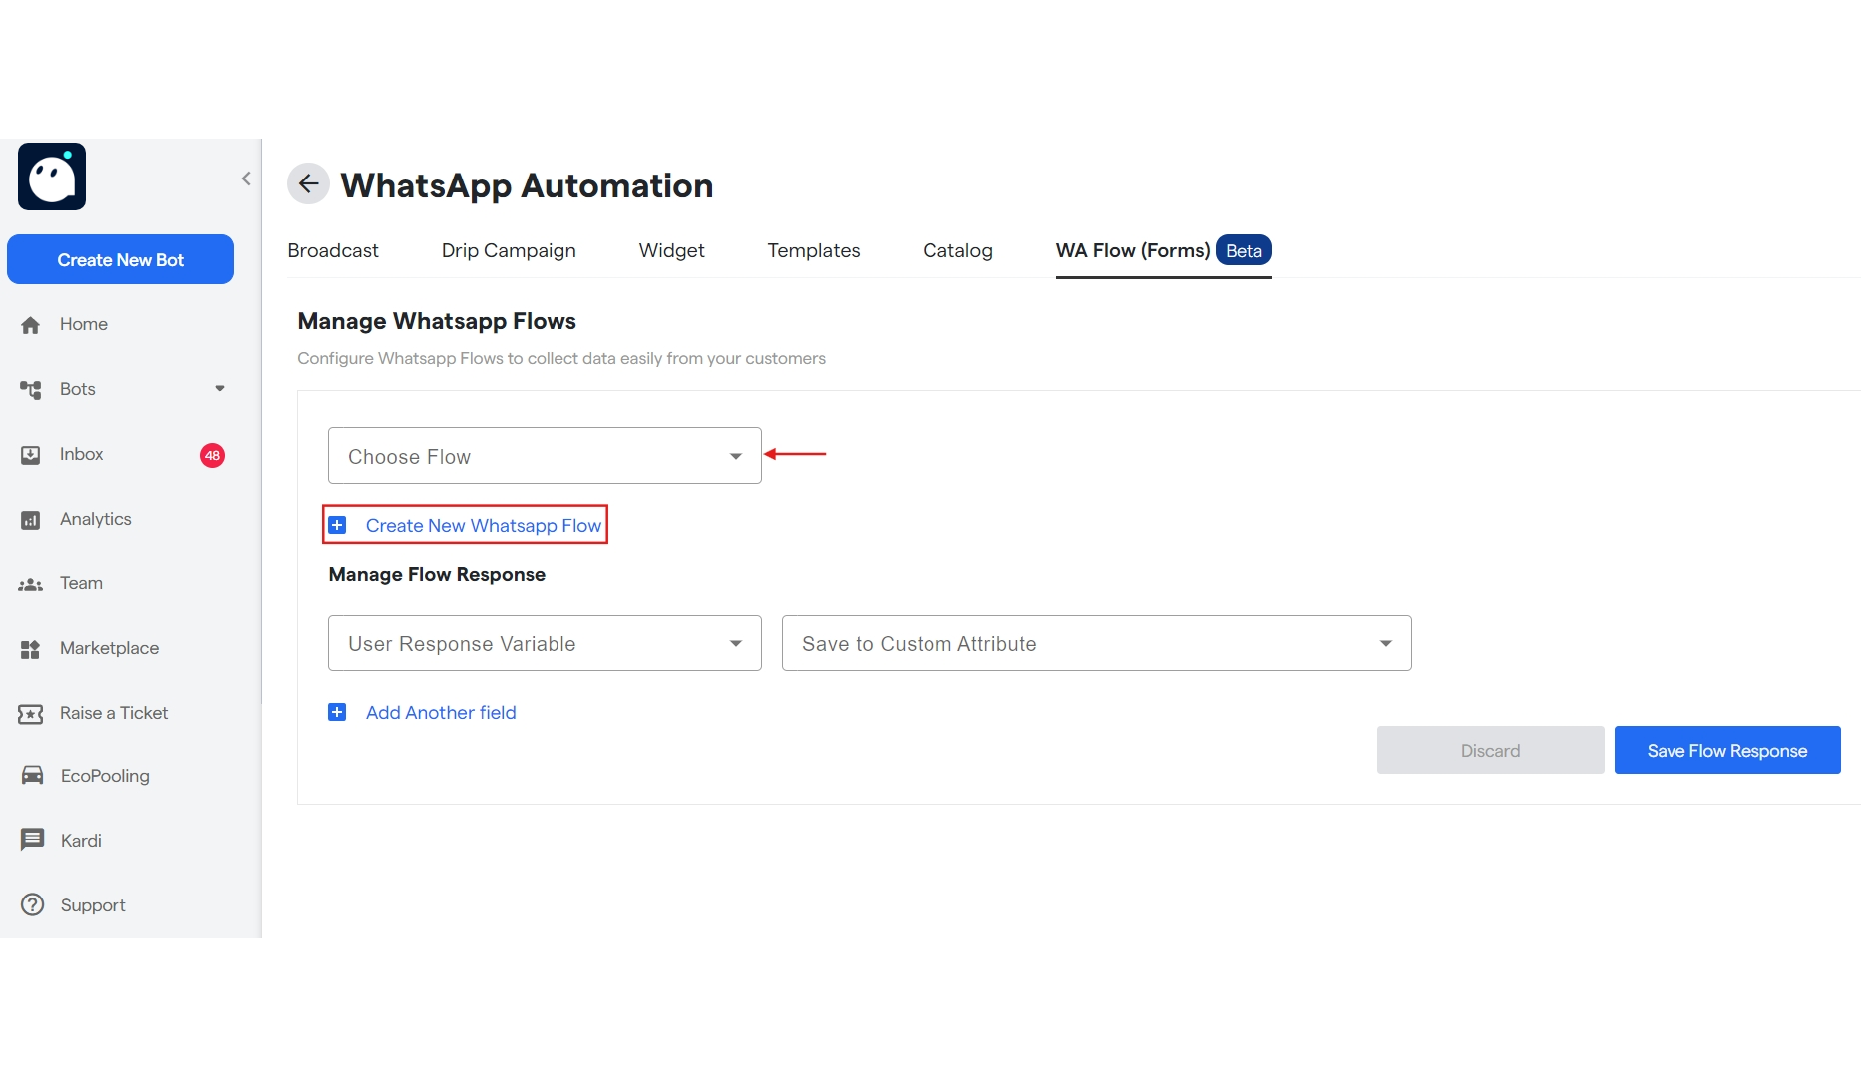This screenshot has height=1077, width=1861.
Task: Switch to the Widget tab
Action: [671, 250]
